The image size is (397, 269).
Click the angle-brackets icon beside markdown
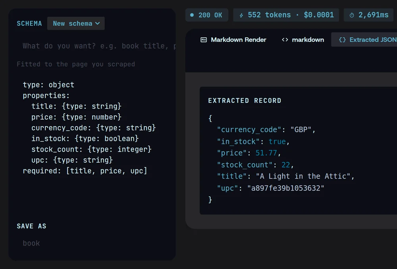(x=285, y=40)
